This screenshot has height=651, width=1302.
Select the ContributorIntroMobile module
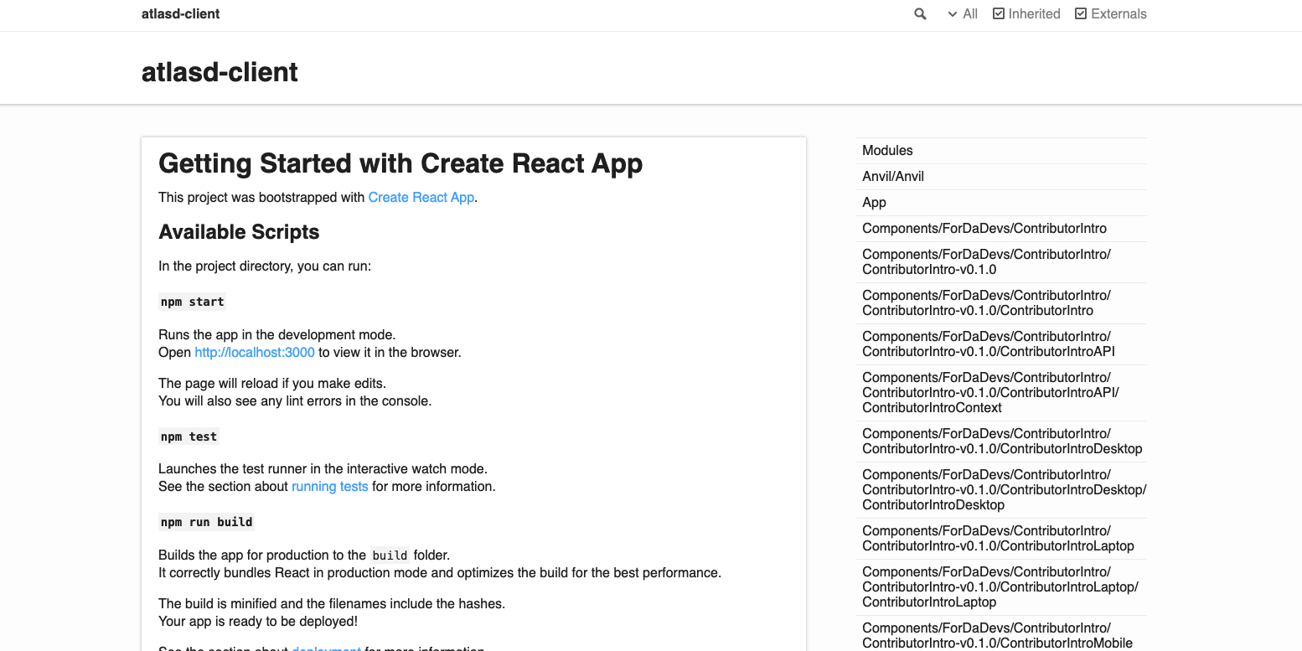998,635
